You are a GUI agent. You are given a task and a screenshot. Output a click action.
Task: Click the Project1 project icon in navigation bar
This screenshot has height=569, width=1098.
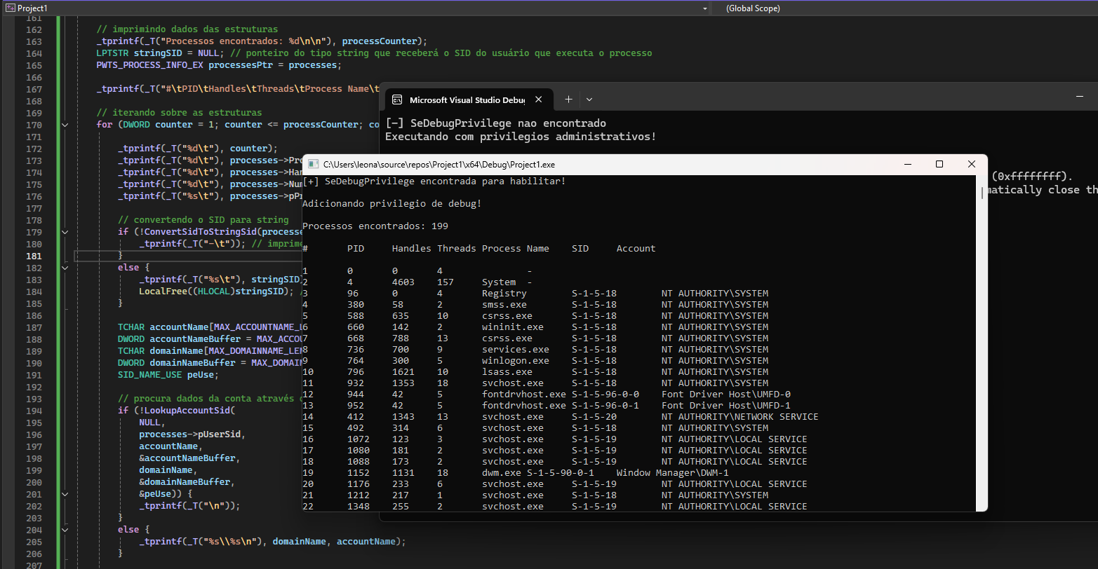10,8
